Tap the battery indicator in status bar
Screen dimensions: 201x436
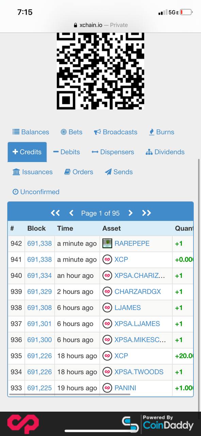coord(186,12)
